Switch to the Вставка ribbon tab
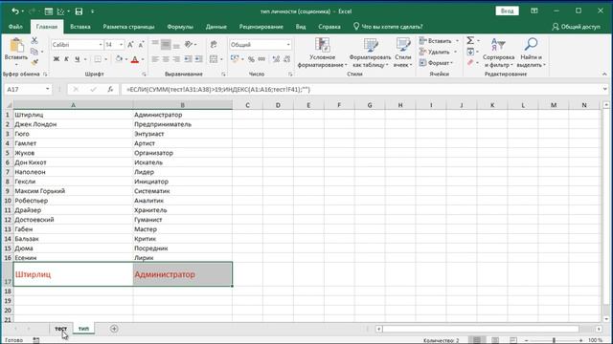 coord(80,27)
